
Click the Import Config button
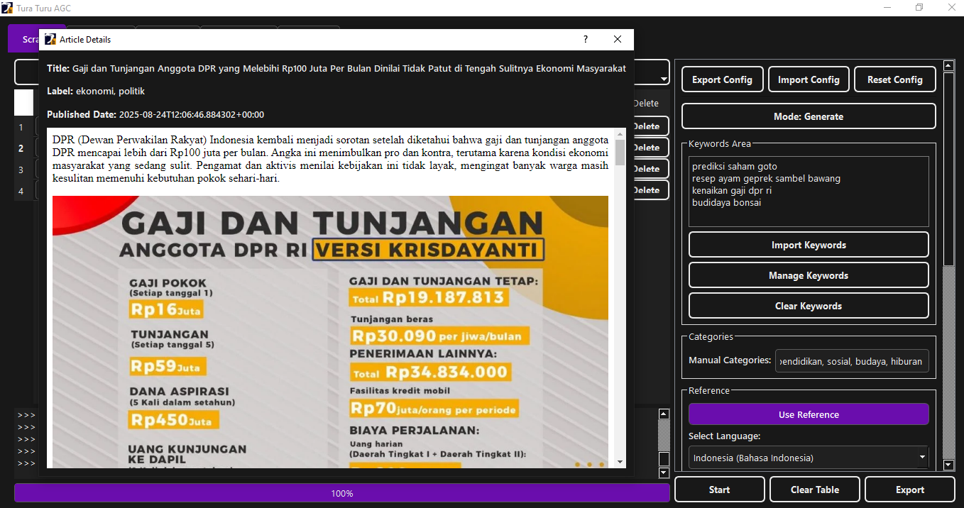pos(809,79)
